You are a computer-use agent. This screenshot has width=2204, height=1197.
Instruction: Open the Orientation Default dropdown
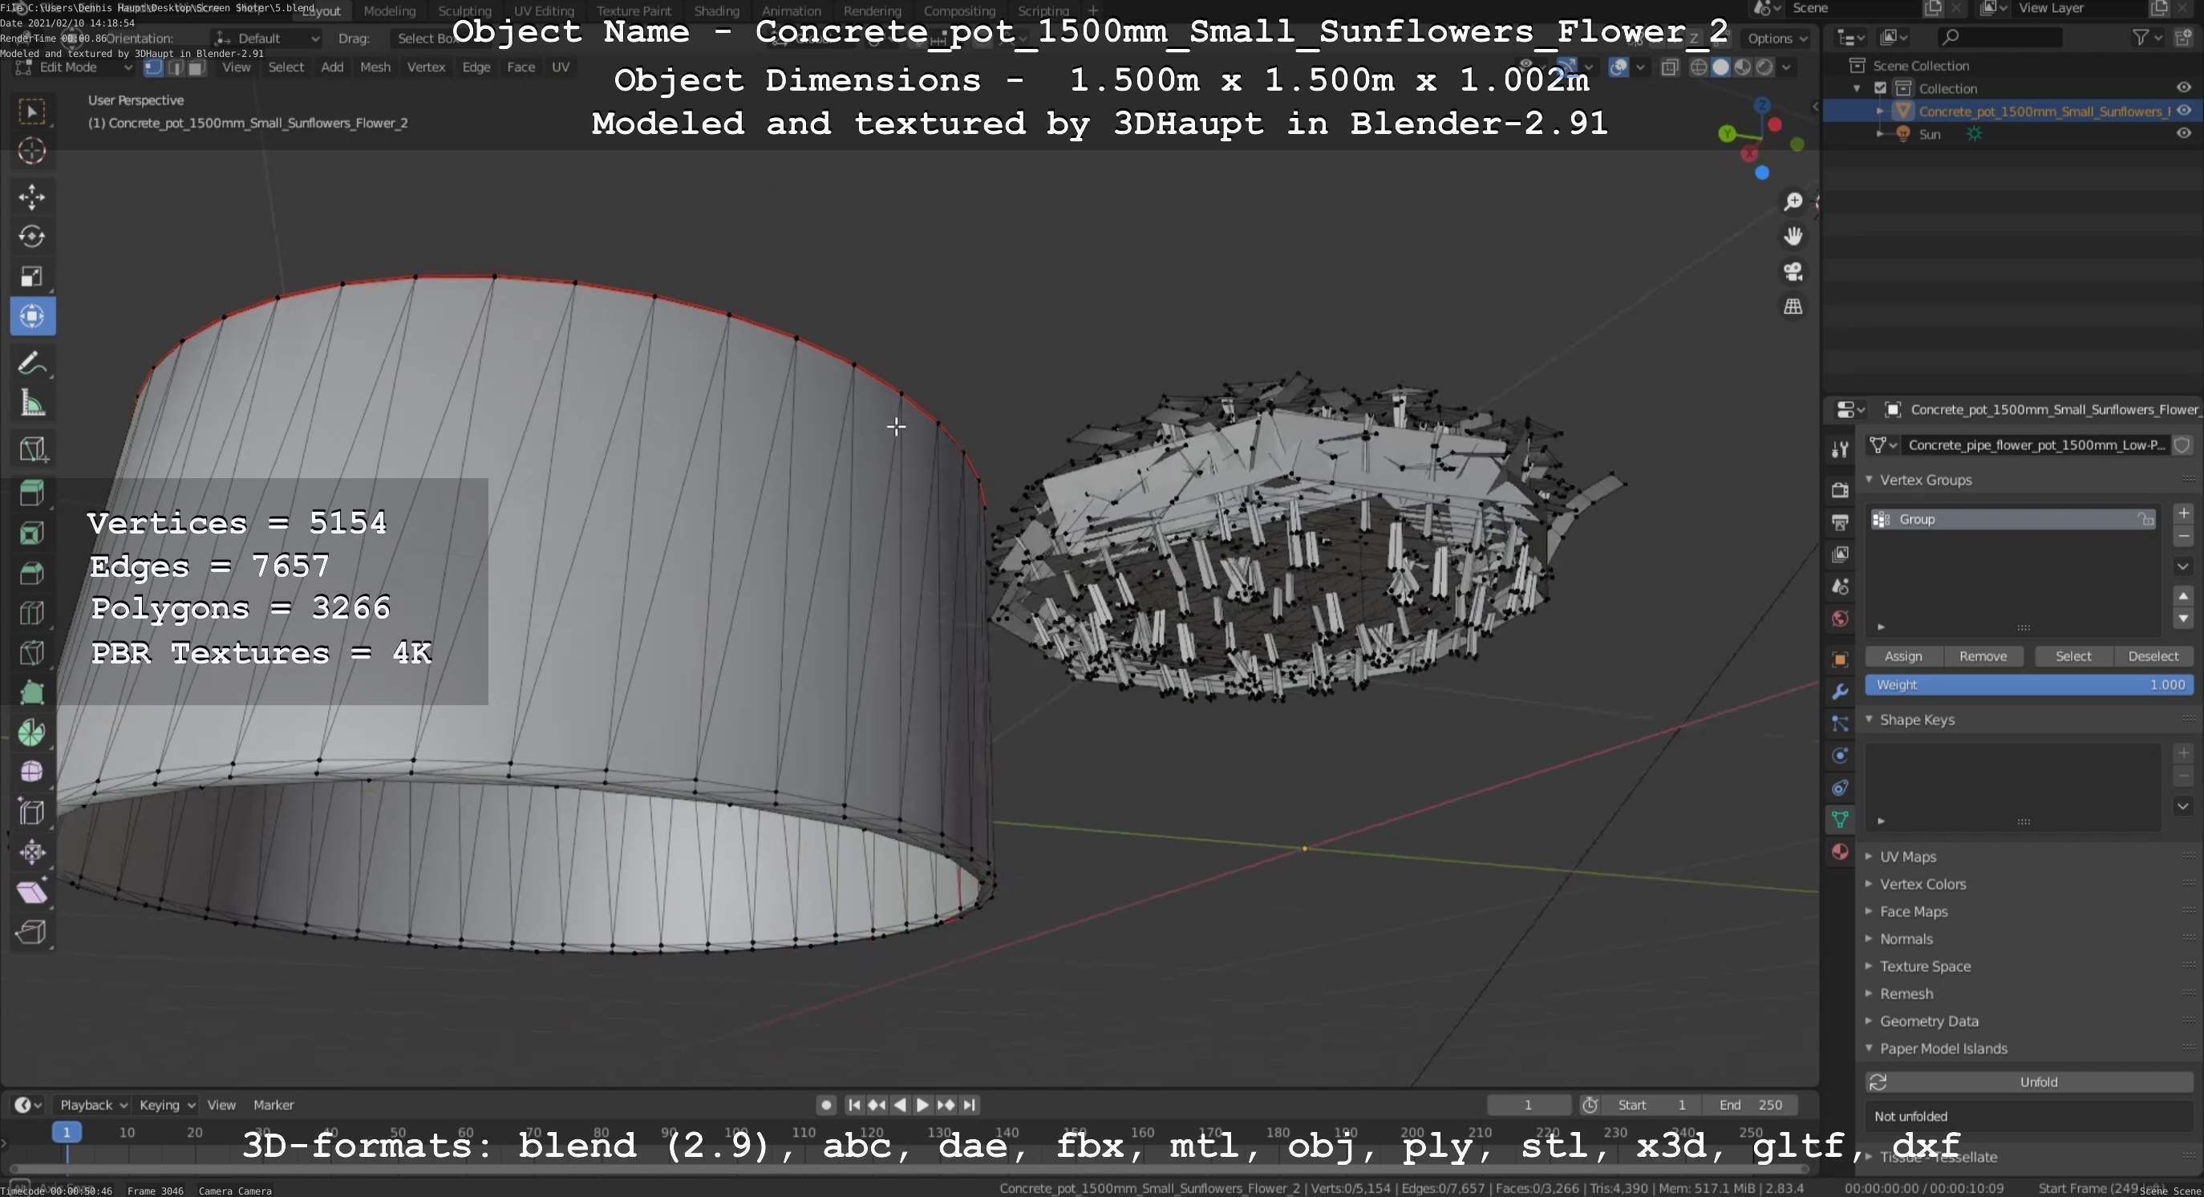pyautogui.click(x=267, y=39)
